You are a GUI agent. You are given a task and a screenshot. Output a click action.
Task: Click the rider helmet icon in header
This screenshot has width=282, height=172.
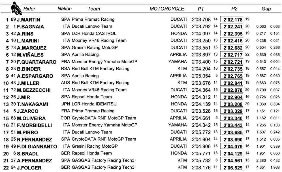pos(16,8)
